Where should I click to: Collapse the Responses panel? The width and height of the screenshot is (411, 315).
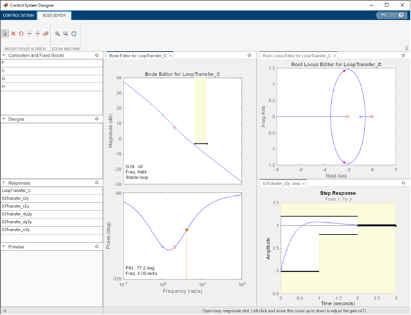coord(4,183)
